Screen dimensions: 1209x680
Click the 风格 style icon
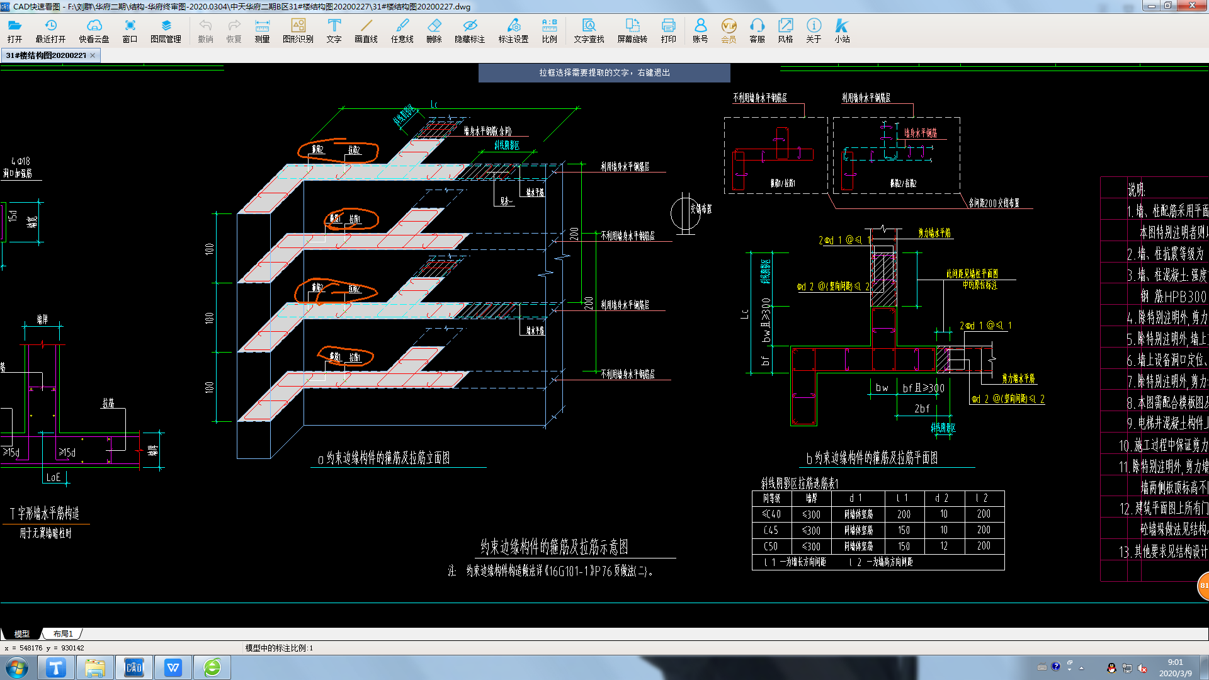785,31
